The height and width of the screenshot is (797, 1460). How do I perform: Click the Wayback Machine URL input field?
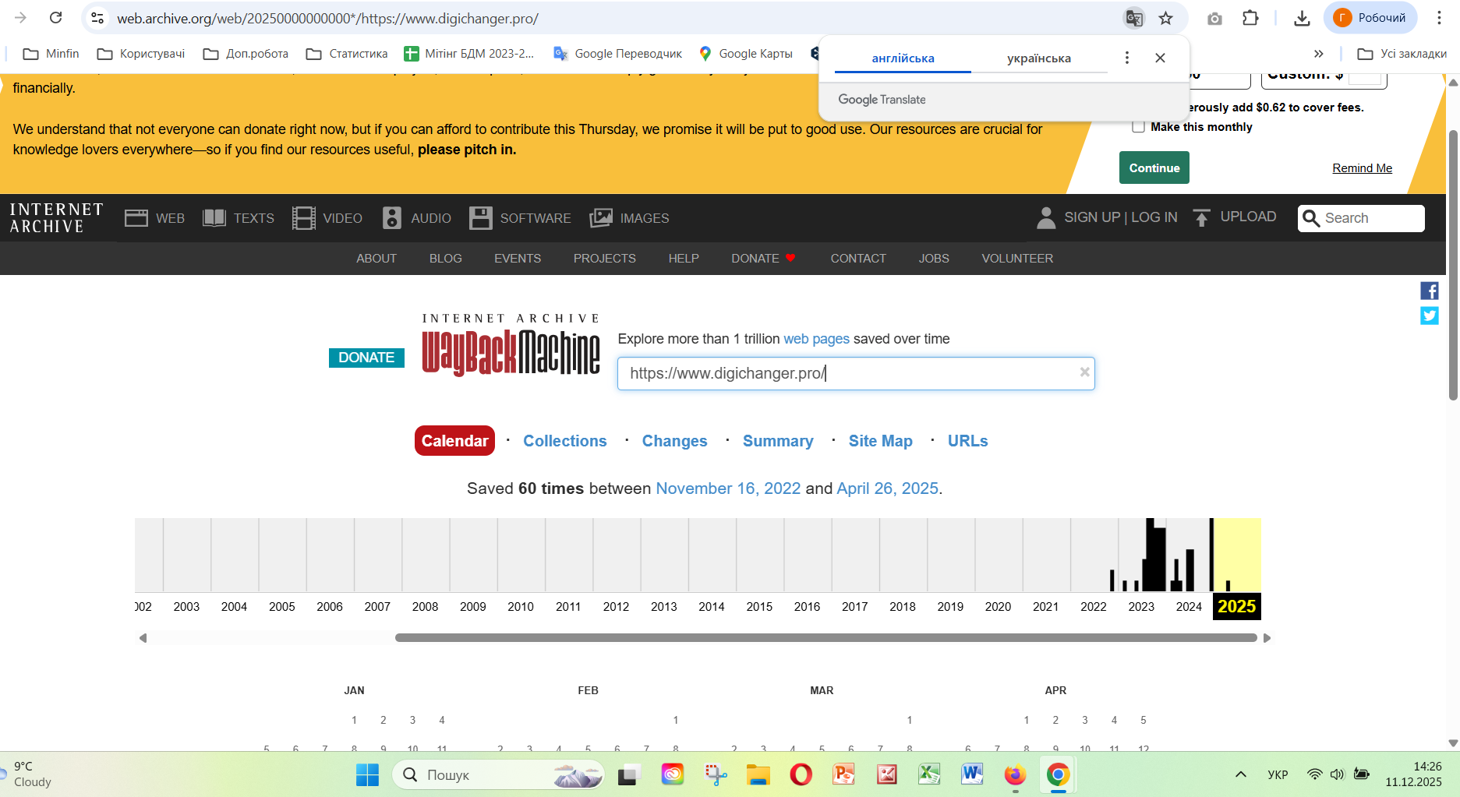[x=856, y=373]
